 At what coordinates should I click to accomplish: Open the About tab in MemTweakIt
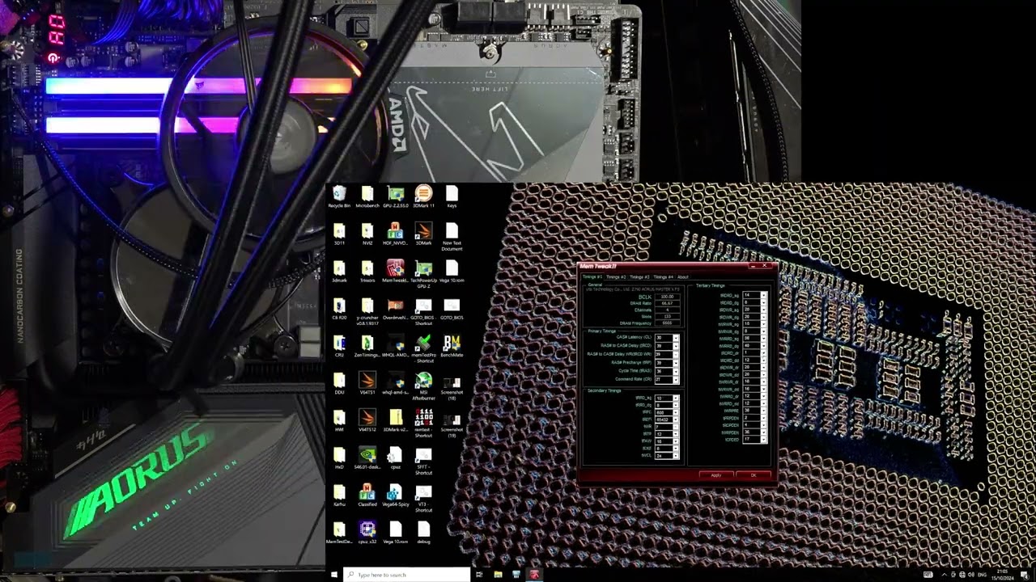pyautogui.click(x=682, y=277)
